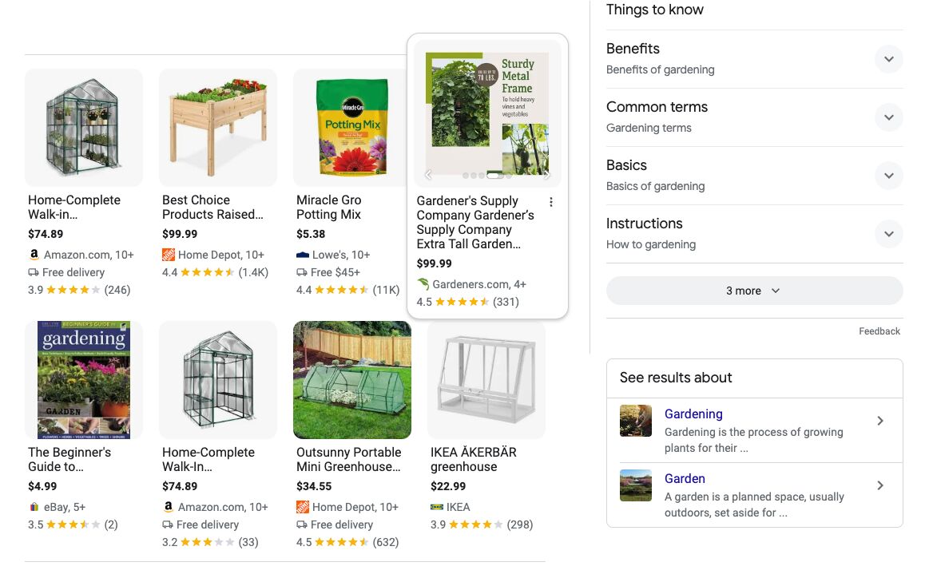Click the next-image arrow on Gardener's Supply card

(x=548, y=174)
